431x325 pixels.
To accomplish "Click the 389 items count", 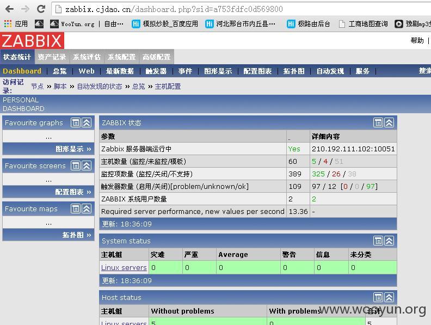I will click(x=295, y=174).
